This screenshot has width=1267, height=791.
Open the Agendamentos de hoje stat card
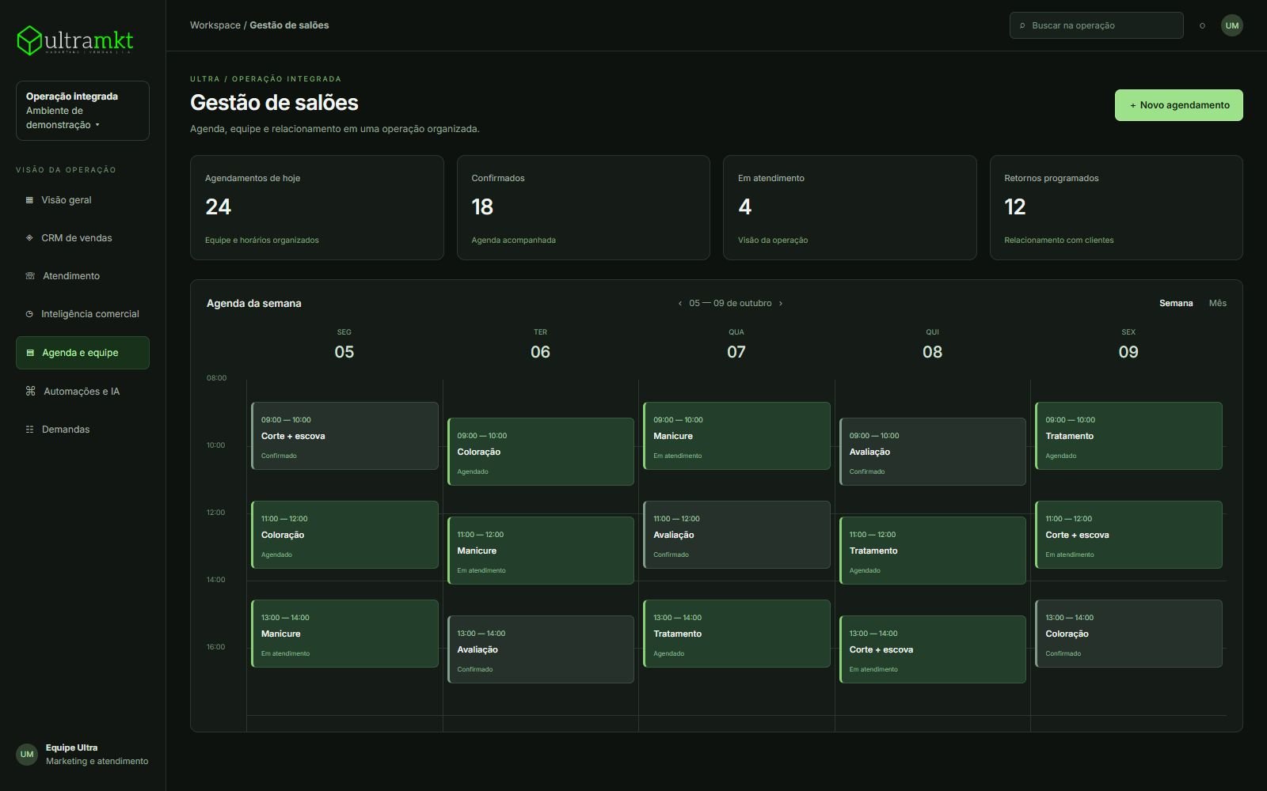pos(317,208)
